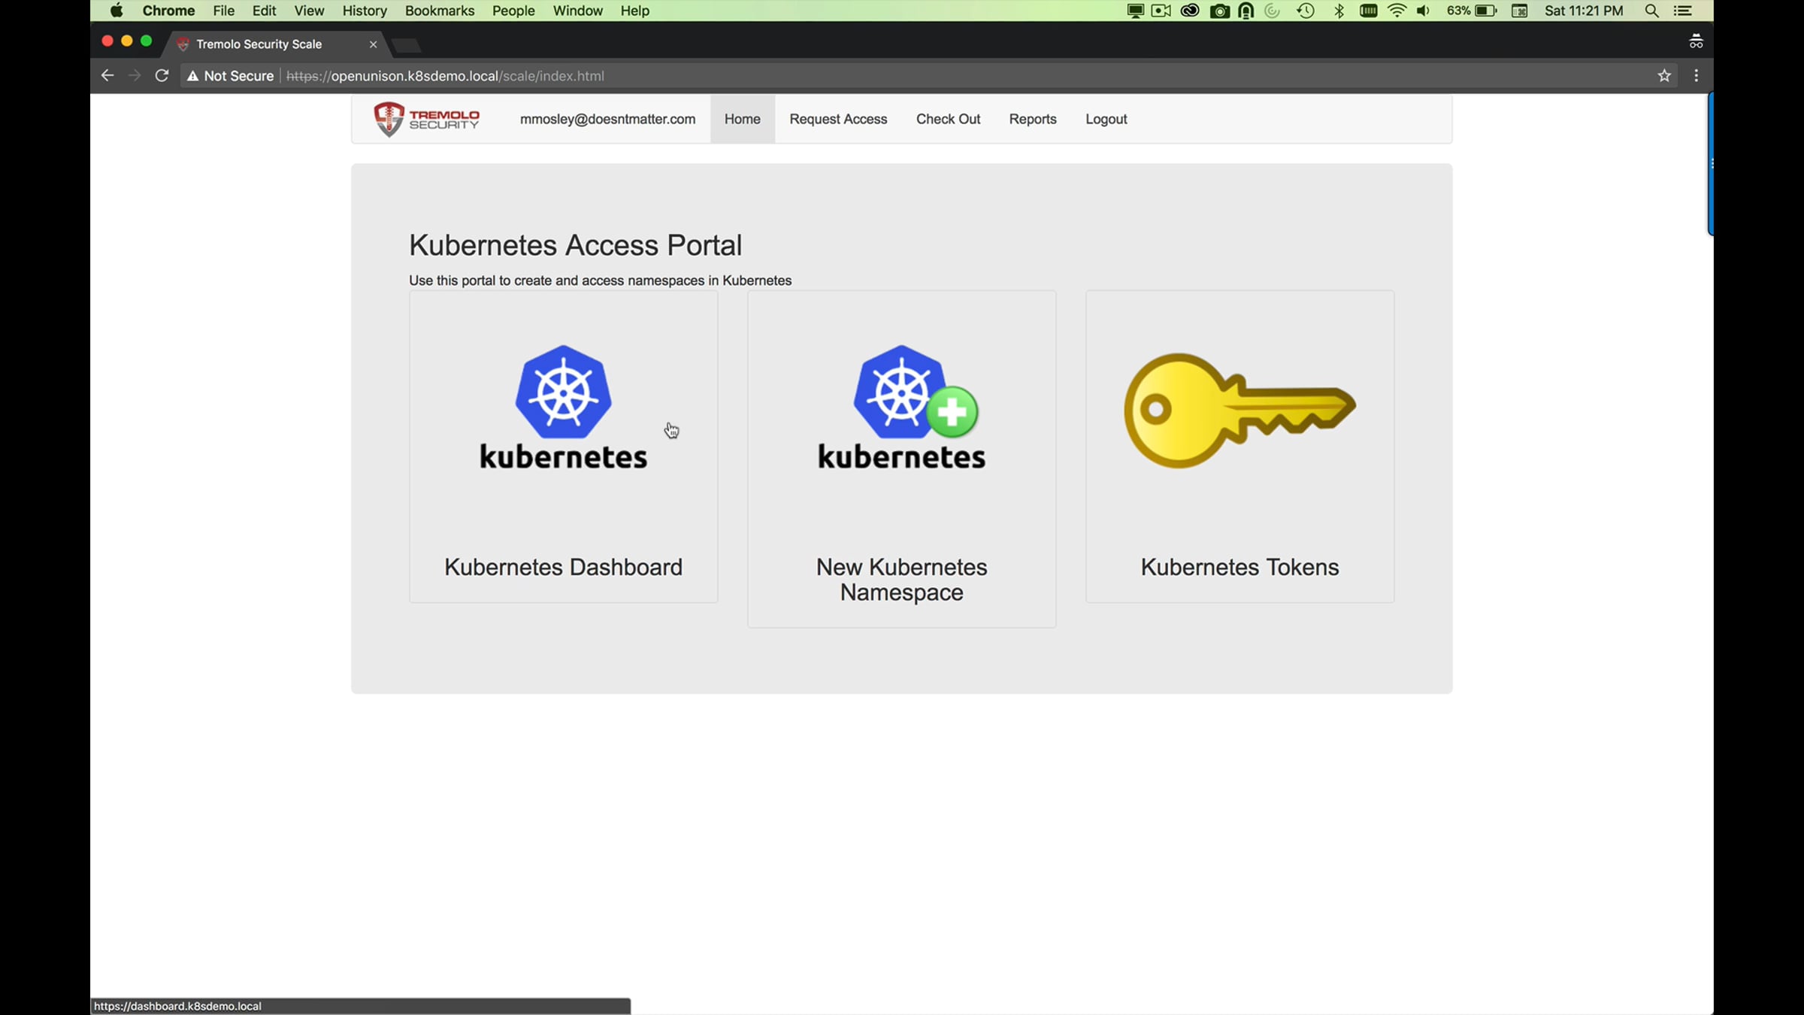The width and height of the screenshot is (1804, 1015).
Task: Click Logout in the navigation bar
Action: coord(1106,119)
